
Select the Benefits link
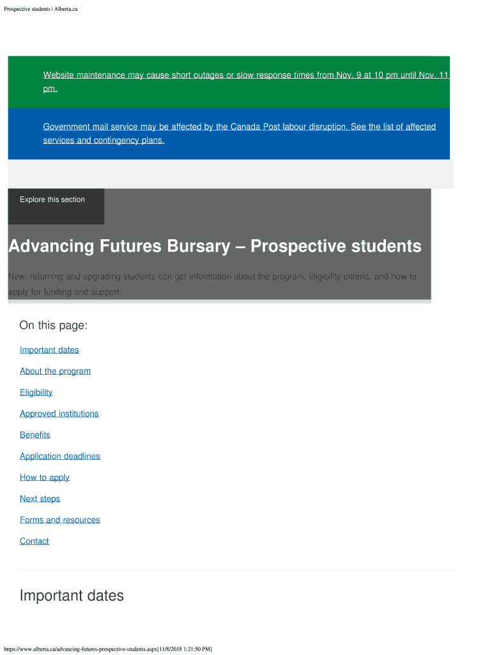tap(35, 435)
